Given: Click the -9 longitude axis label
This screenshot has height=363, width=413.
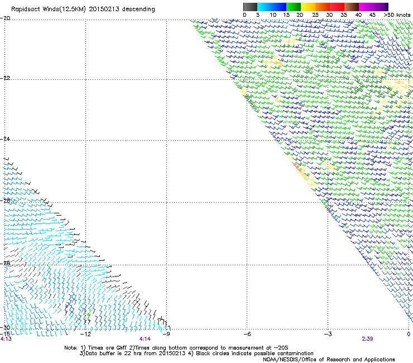Looking at the screenshot, I should [x=166, y=334].
